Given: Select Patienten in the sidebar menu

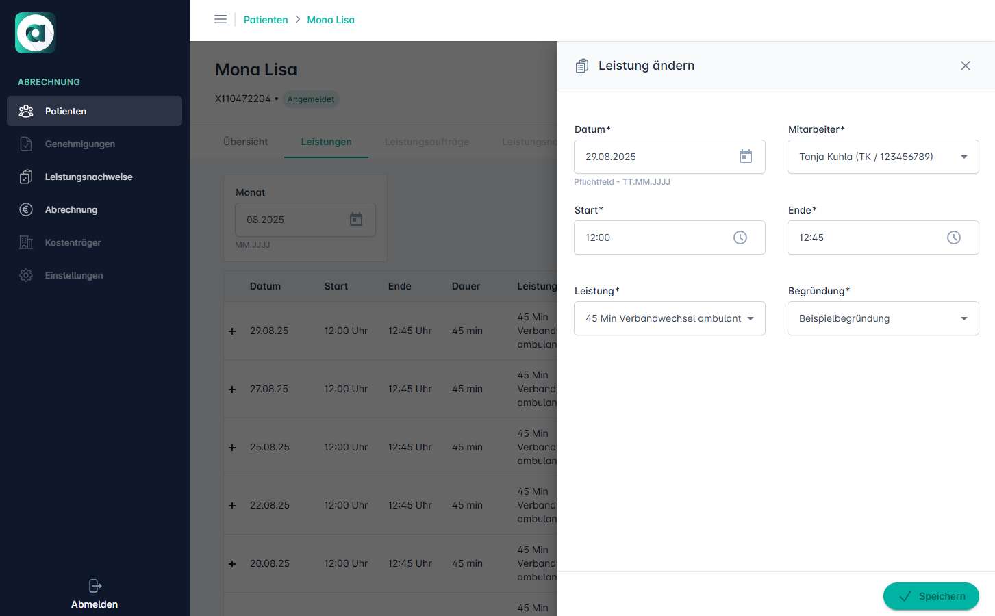Looking at the screenshot, I should pos(66,111).
